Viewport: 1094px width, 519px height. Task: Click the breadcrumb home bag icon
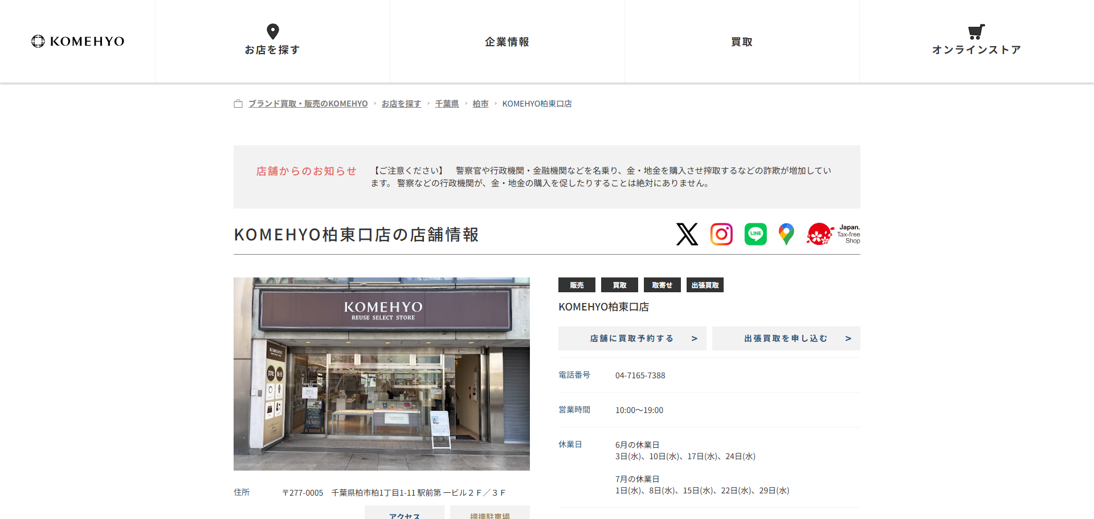(238, 104)
